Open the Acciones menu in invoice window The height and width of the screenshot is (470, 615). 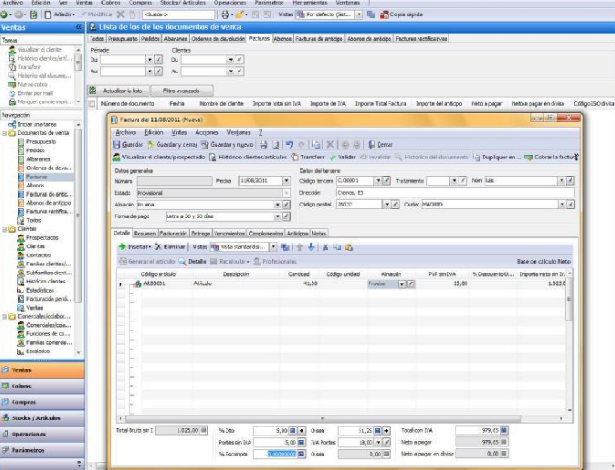(207, 132)
